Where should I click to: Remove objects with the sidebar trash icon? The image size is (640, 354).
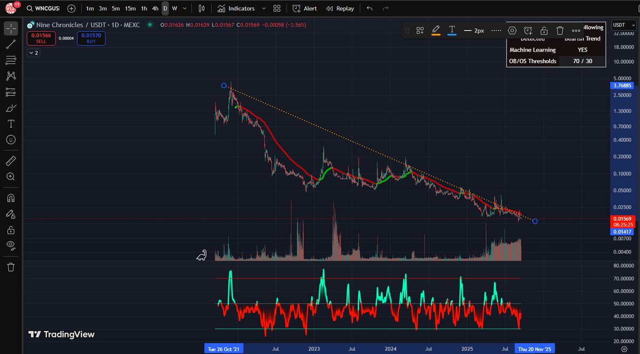click(x=11, y=267)
